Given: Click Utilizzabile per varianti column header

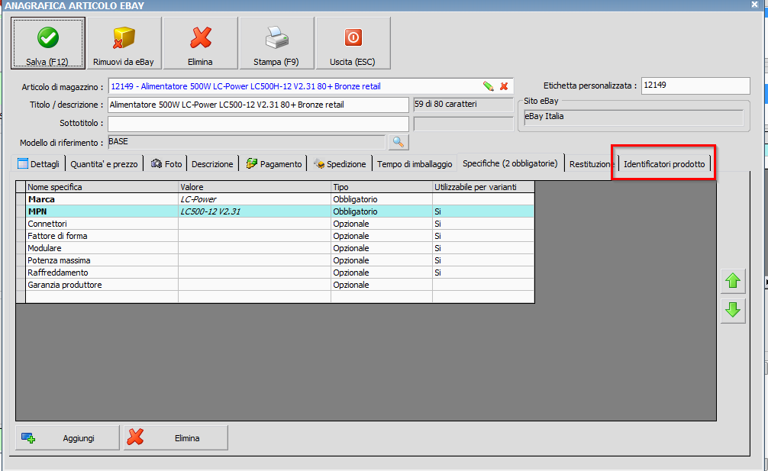Looking at the screenshot, I should point(483,187).
